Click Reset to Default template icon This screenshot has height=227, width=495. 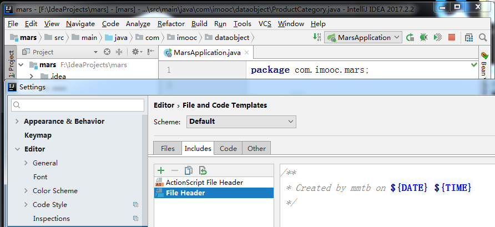point(203,171)
